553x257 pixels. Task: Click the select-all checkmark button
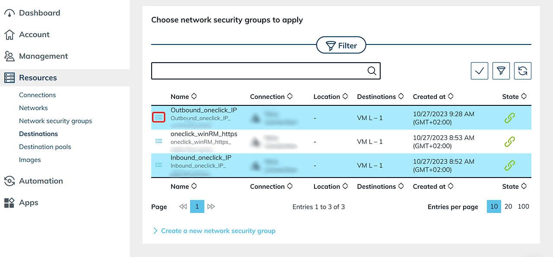click(479, 71)
